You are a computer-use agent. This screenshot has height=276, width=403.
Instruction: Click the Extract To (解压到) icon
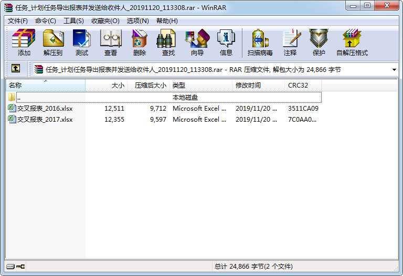[53, 43]
